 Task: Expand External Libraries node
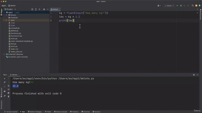[x=4, y=54]
